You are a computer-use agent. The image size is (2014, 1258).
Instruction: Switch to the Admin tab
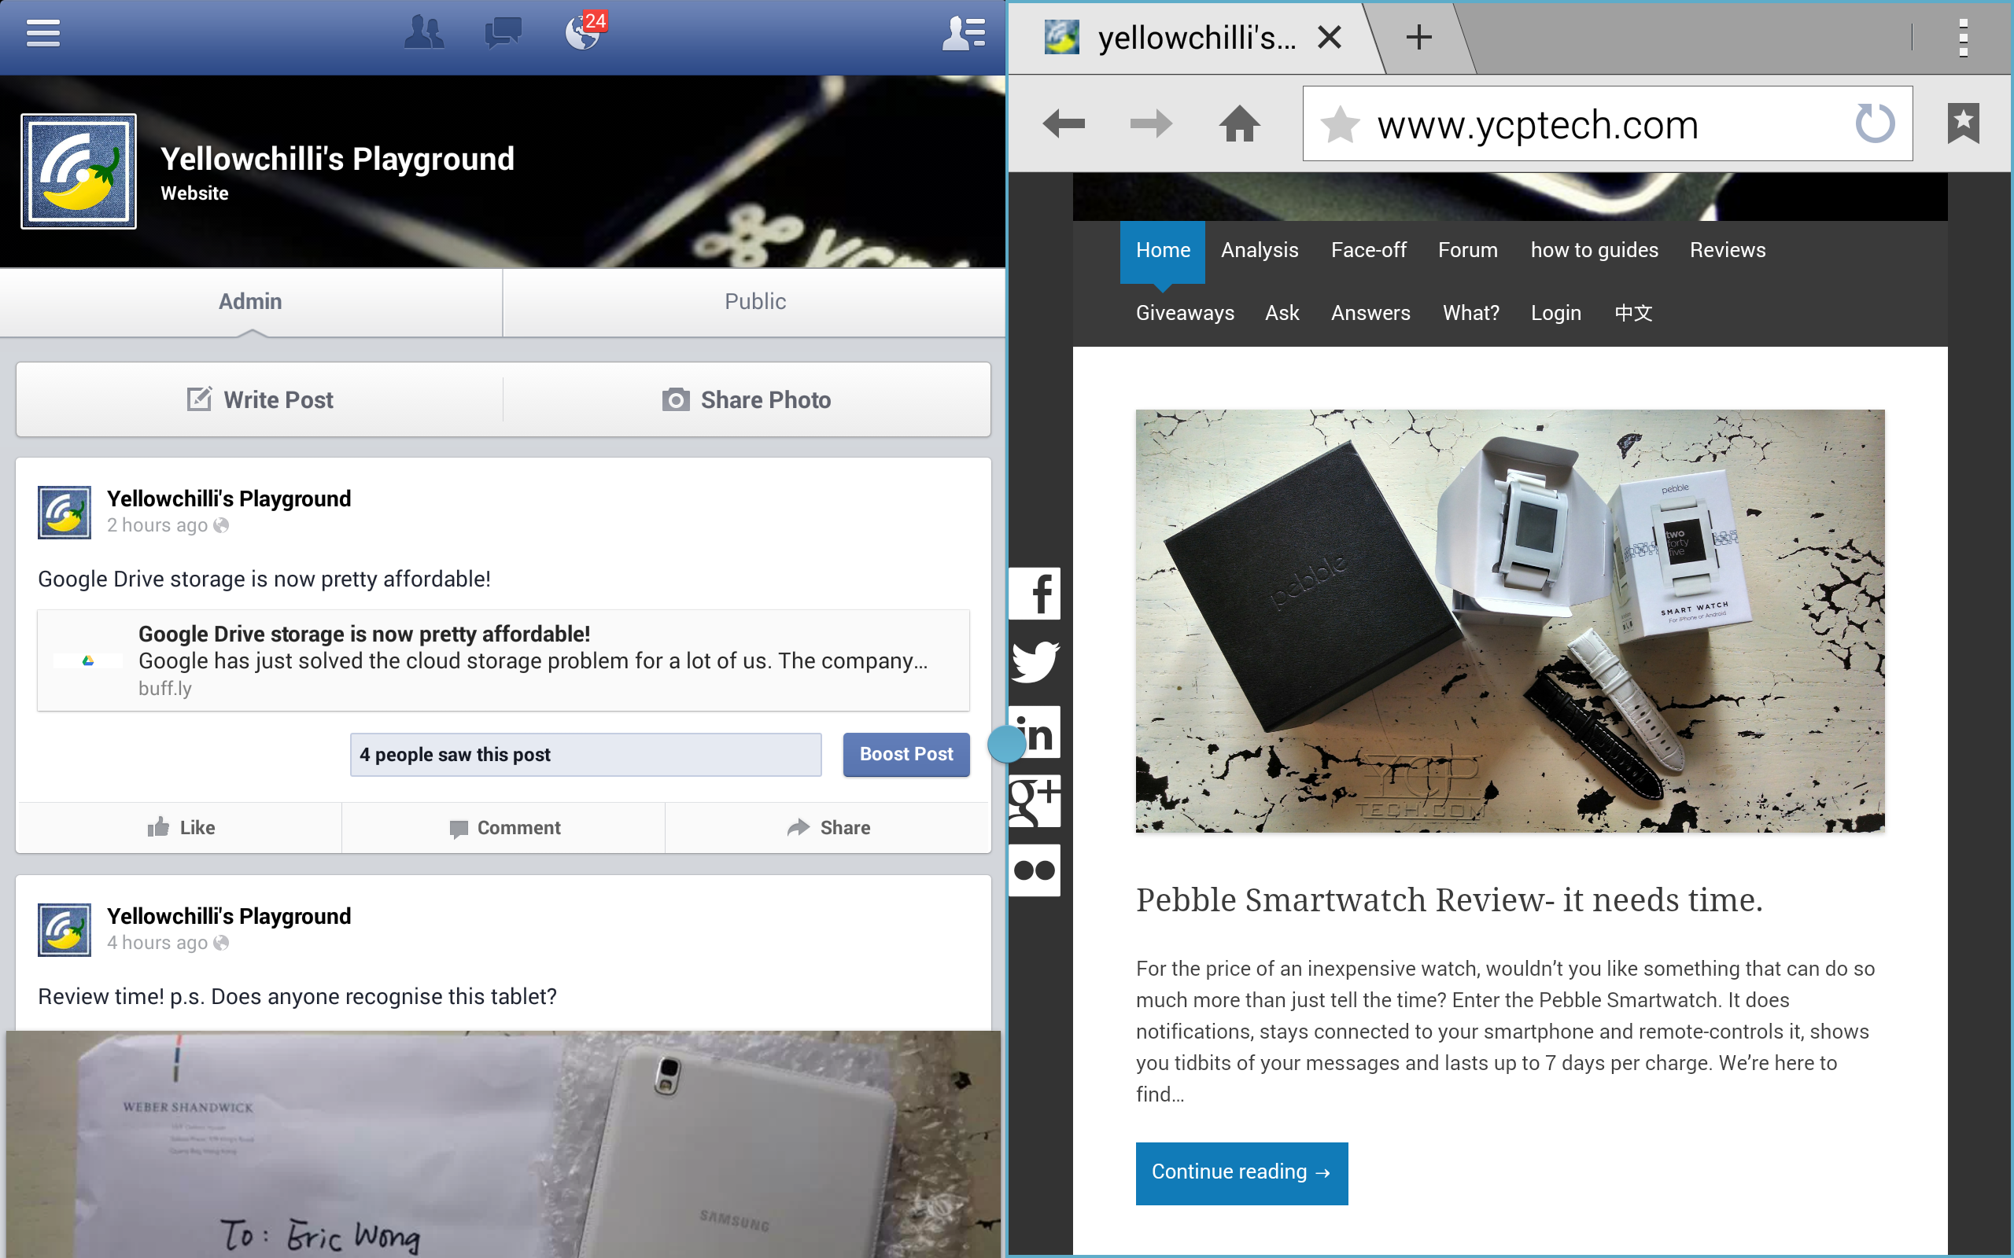(250, 301)
